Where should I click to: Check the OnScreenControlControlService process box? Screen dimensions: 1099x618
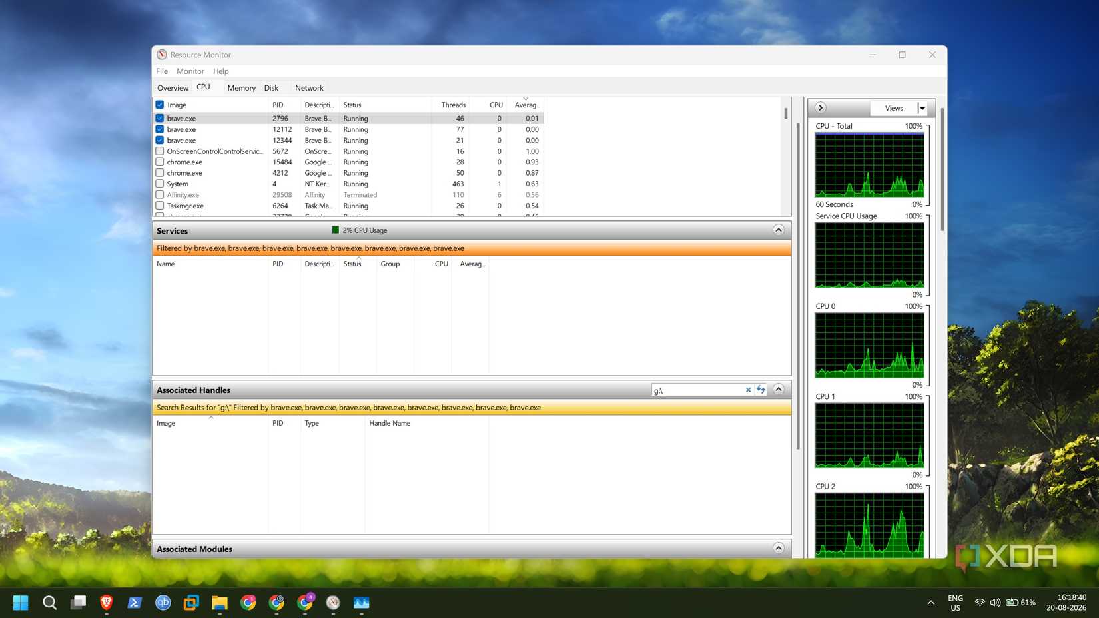[160, 151]
